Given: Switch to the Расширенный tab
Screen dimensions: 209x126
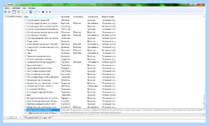Looking at the screenshot, I should pyautogui.click(x=31, y=118).
